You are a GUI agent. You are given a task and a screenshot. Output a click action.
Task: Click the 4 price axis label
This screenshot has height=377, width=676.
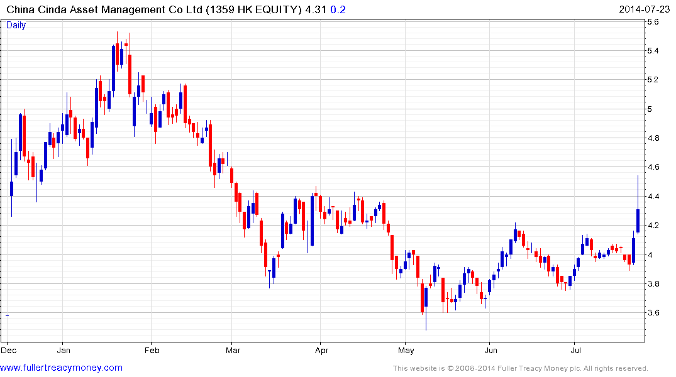click(x=649, y=254)
